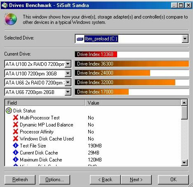Open the ATA U100 7200rpm 30GB dropdown
Image resolution: width=193 pixels, height=187 pixels.
tap(68, 73)
